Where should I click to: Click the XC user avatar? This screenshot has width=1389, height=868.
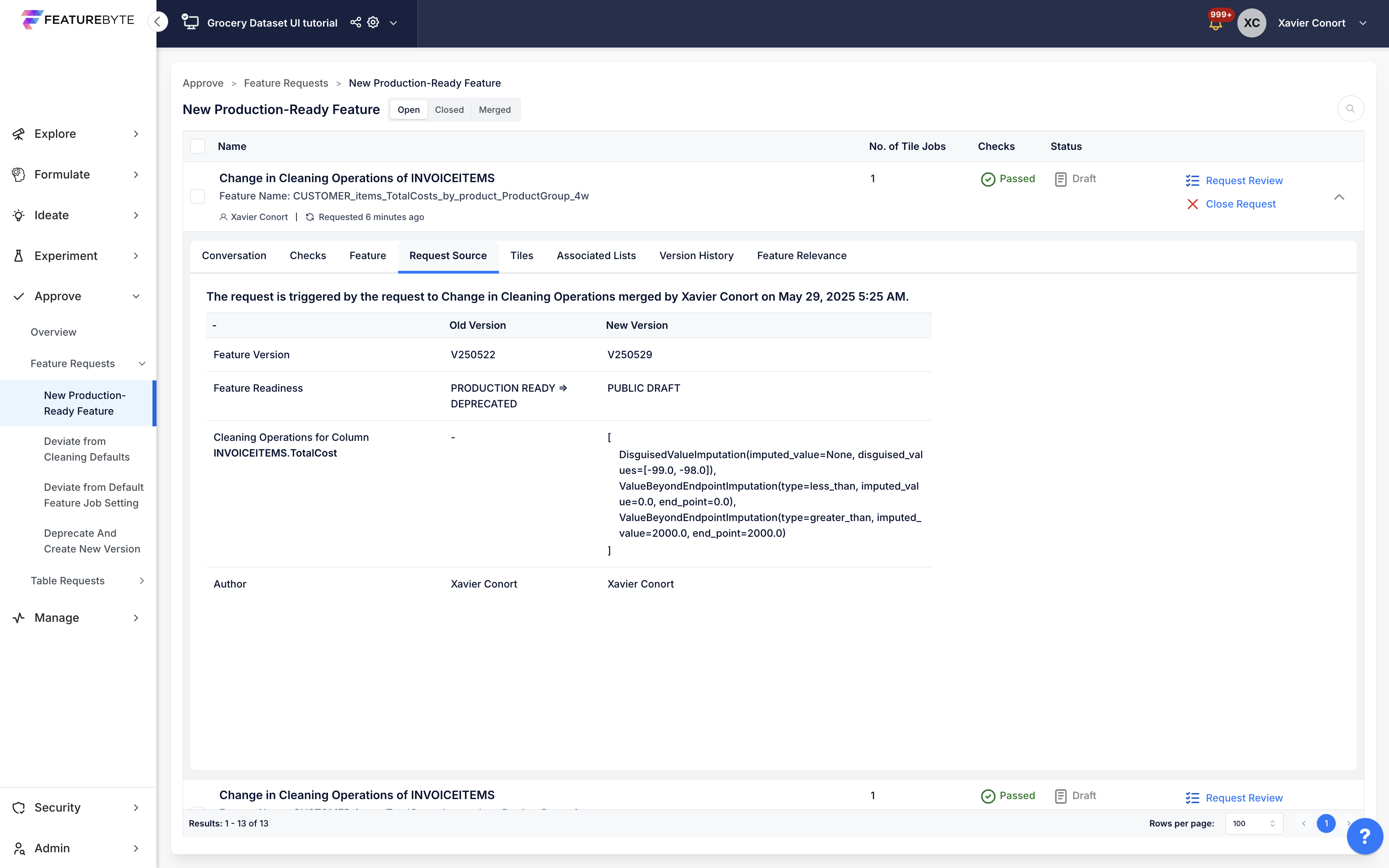[x=1252, y=23]
